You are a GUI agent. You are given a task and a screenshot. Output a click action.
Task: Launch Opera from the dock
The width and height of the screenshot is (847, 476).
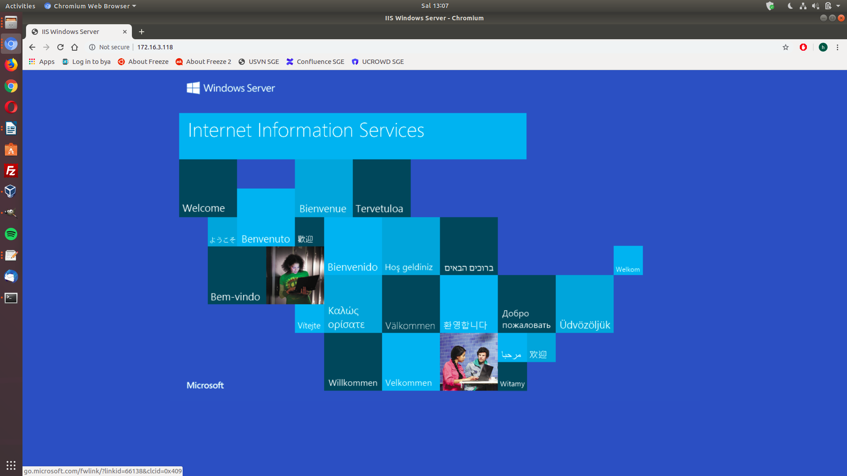tap(11, 107)
